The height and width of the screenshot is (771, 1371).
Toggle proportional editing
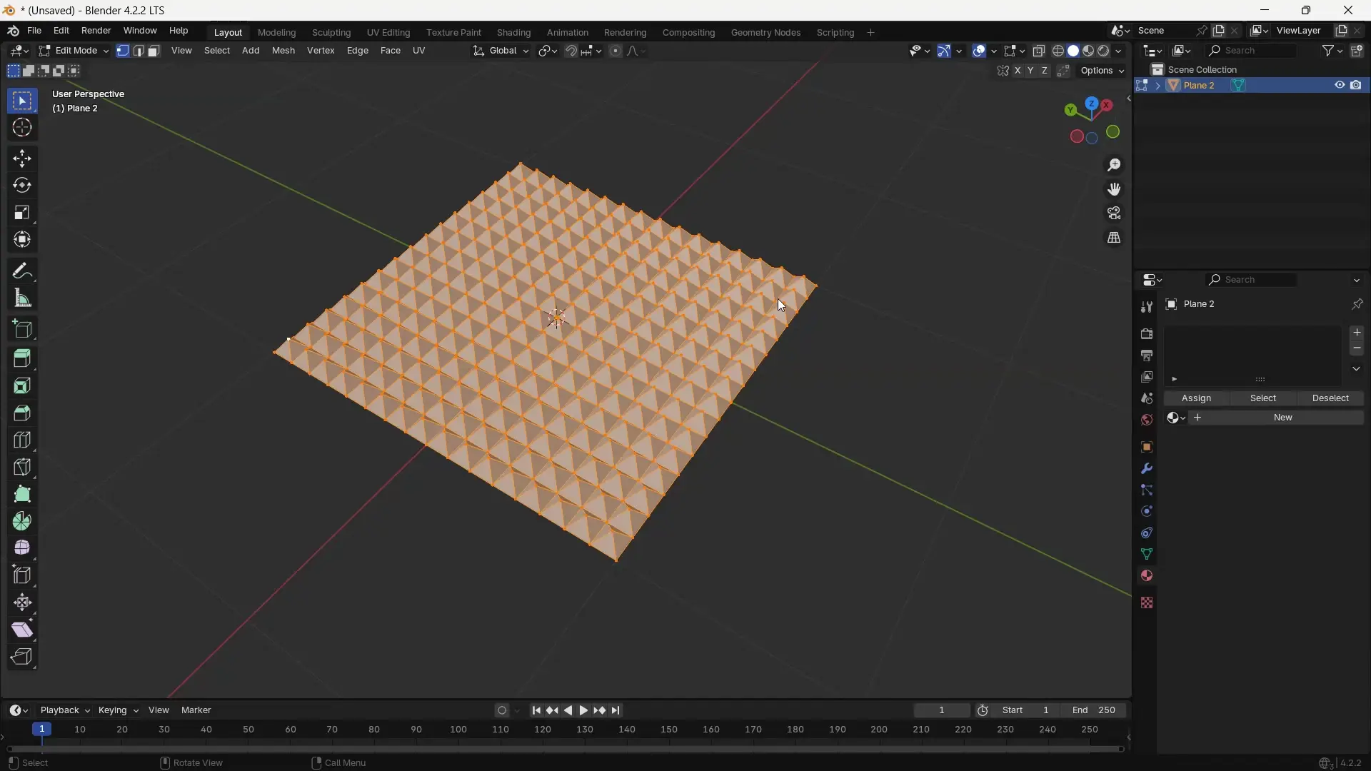tap(616, 51)
